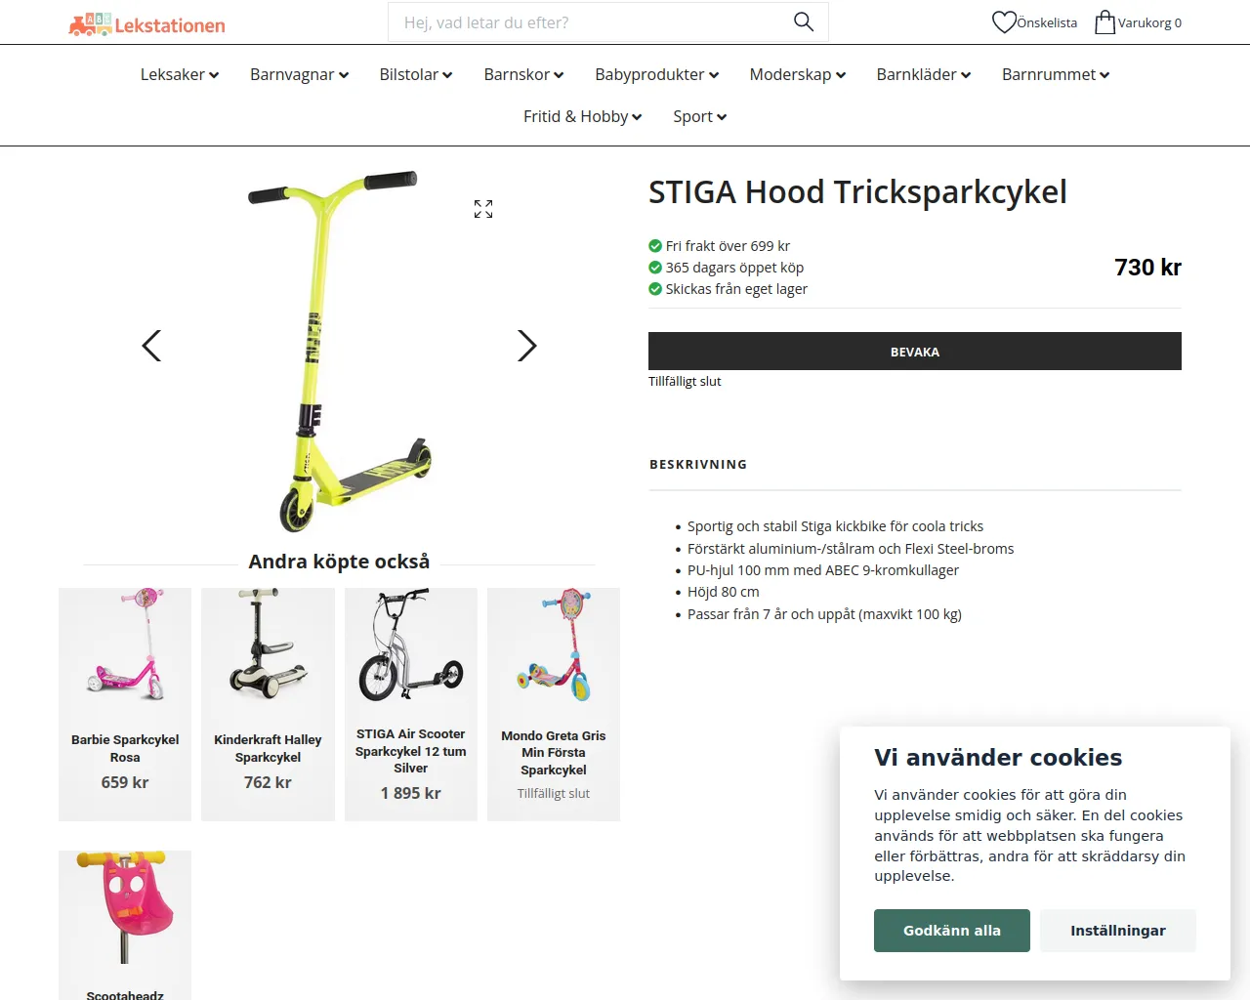Open the Barnkläder category menu
This screenshot has width=1250, height=1000.
click(x=923, y=74)
